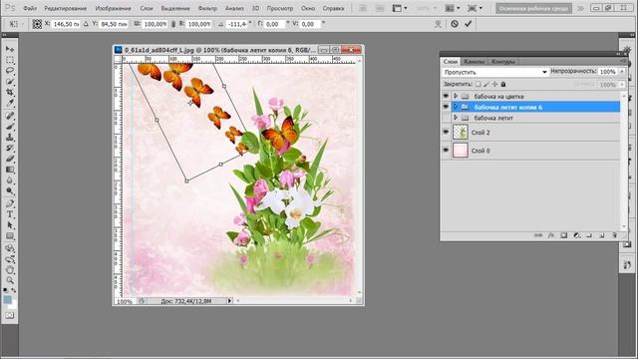638x359 pixels.
Task: Select the Rectangular Marquee tool
Action: (x=10, y=60)
